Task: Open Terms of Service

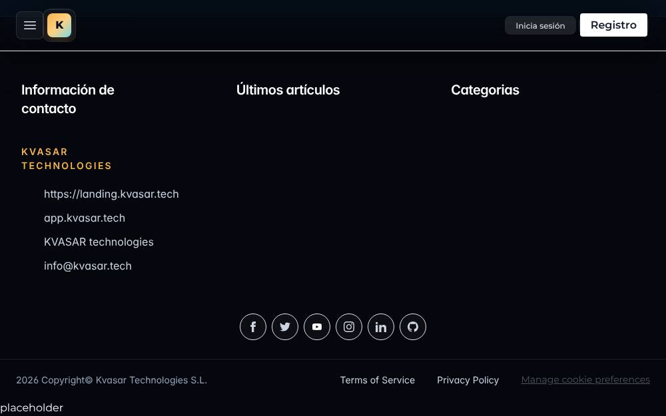Action: 377,380
